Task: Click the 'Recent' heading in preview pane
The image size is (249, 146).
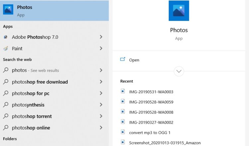Action: point(126,81)
